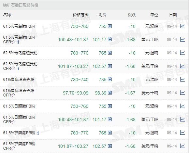Click the 铁矿石港口现货价格 section title

click(x=21, y=5)
